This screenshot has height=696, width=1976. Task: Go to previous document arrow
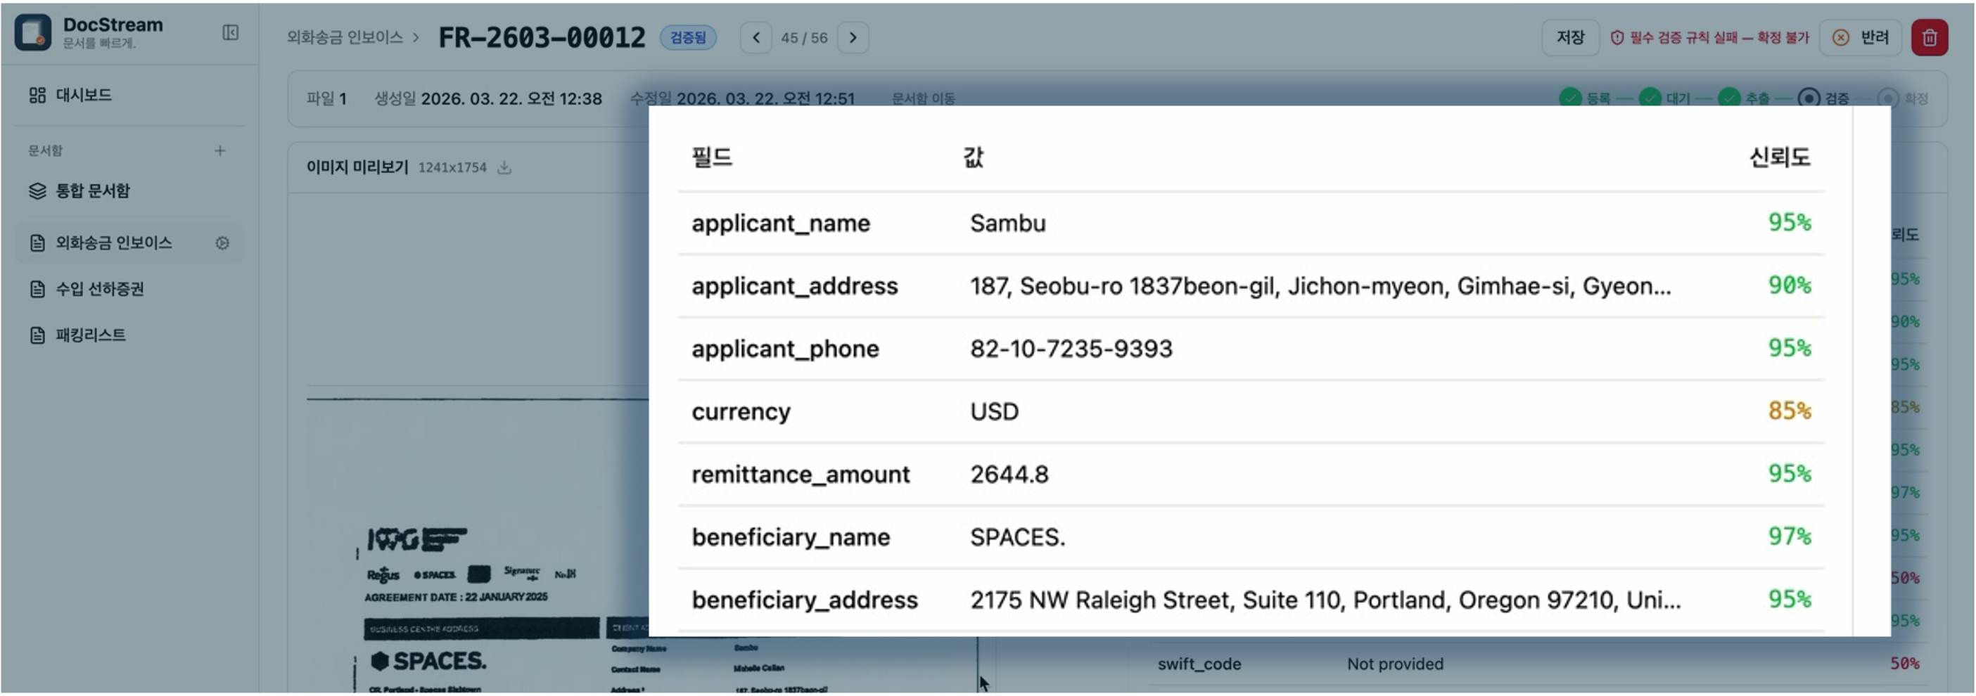(756, 37)
